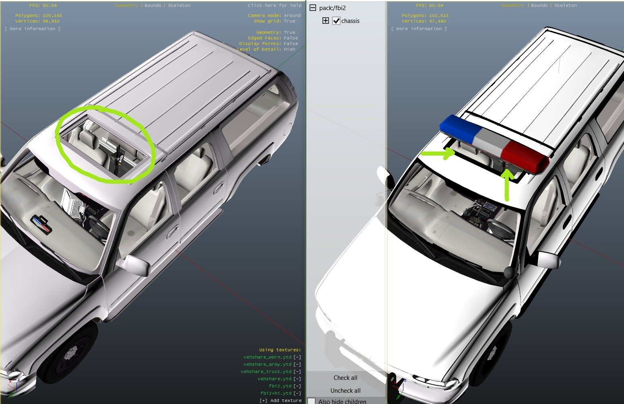Select the fbi2+hi.ytd texture name
Viewport: 624px width, 404px height.
tap(276, 394)
